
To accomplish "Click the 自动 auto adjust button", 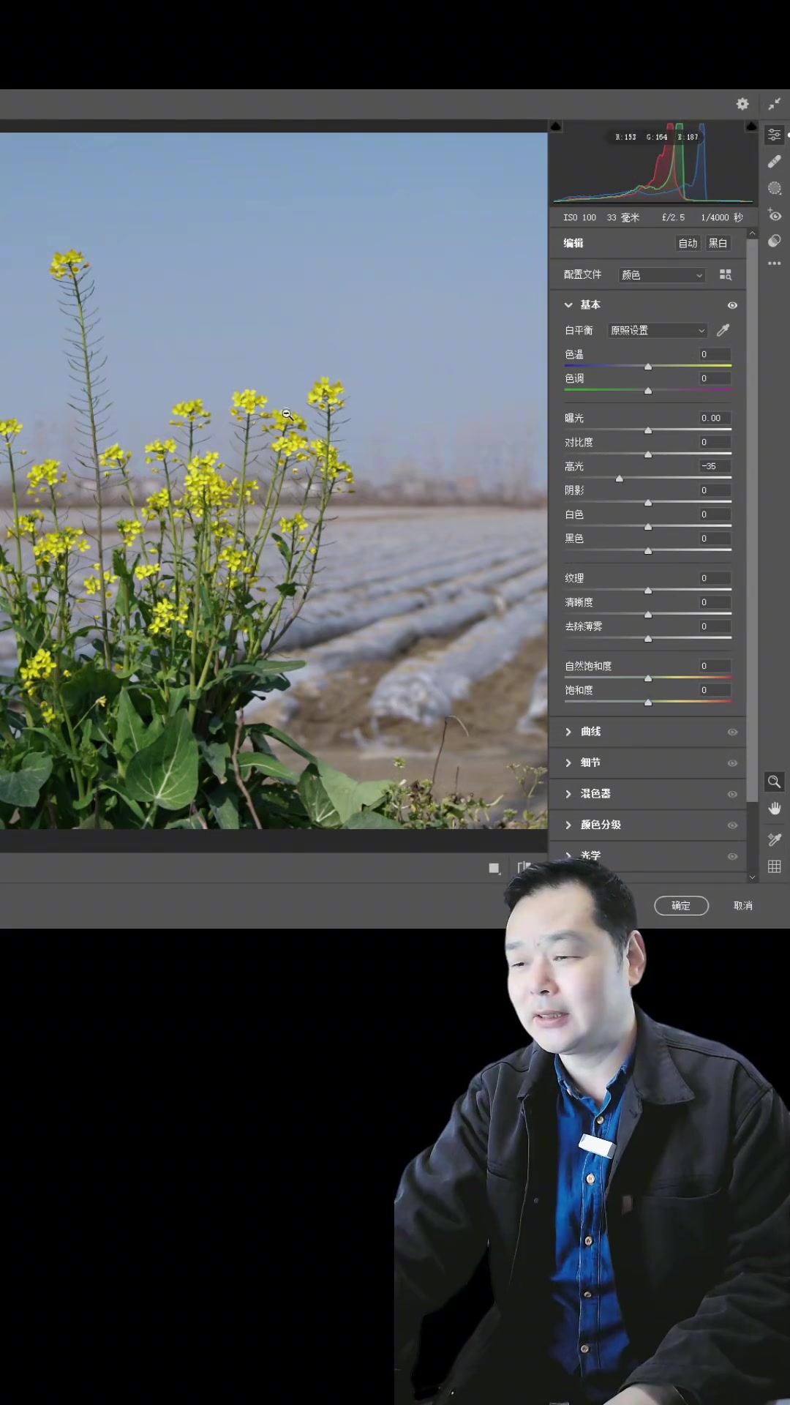I will (x=688, y=243).
